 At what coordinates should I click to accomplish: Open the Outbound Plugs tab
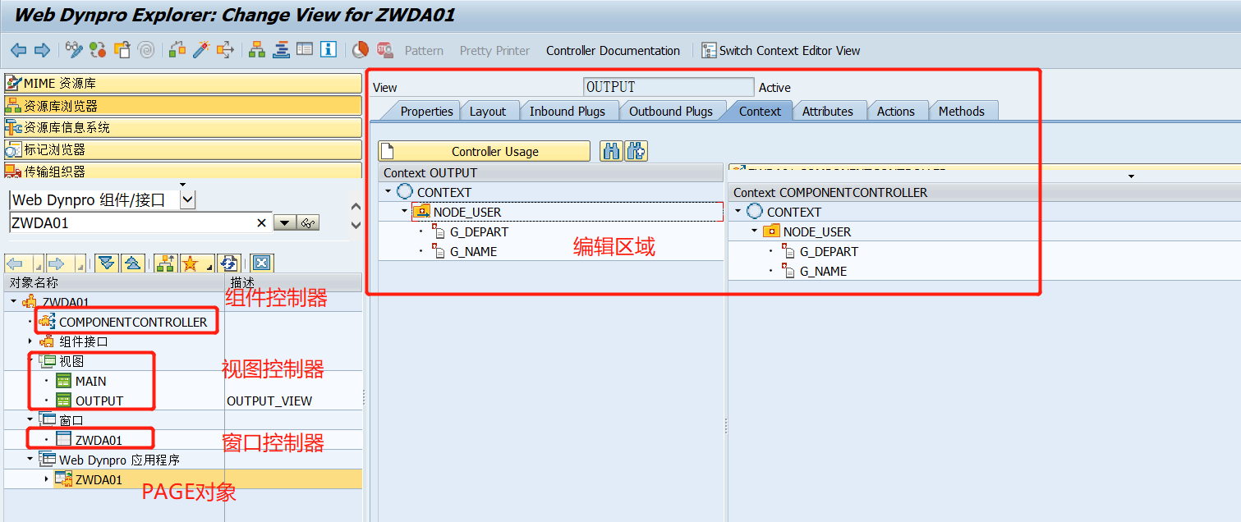pos(671,111)
